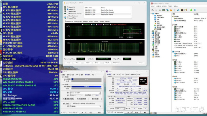Click the green download arrow update icon

(x=191, y=10)
